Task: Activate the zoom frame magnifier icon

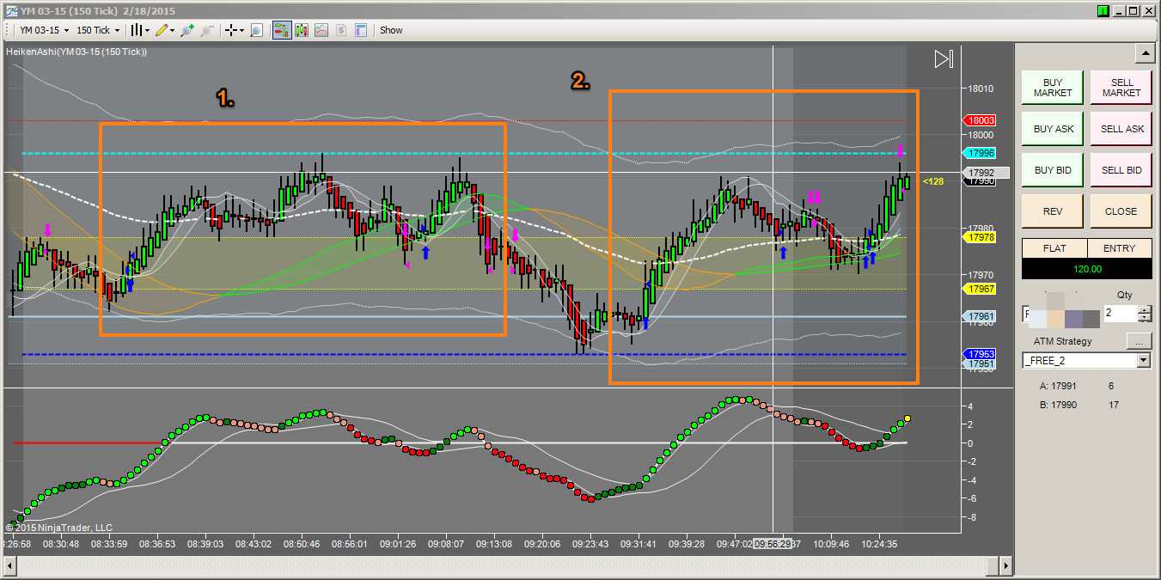Action: tap(256, 30)
